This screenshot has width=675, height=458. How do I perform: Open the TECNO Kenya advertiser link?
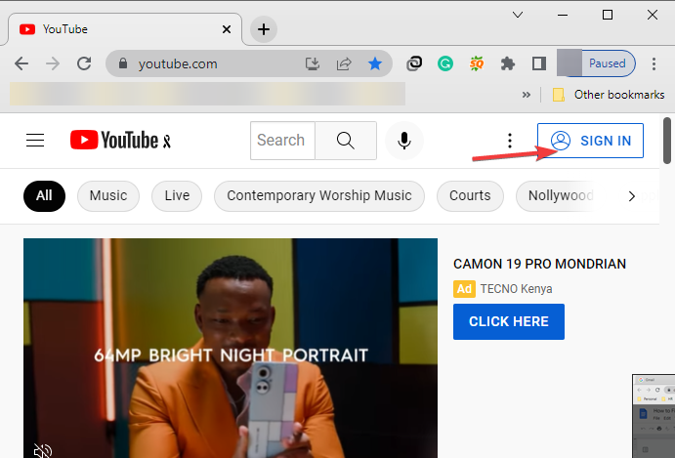pos(516,289)
